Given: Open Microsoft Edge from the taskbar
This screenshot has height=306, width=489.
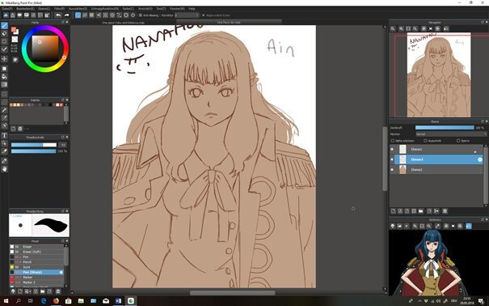Looking at the screenshot, I should (44, 301).
